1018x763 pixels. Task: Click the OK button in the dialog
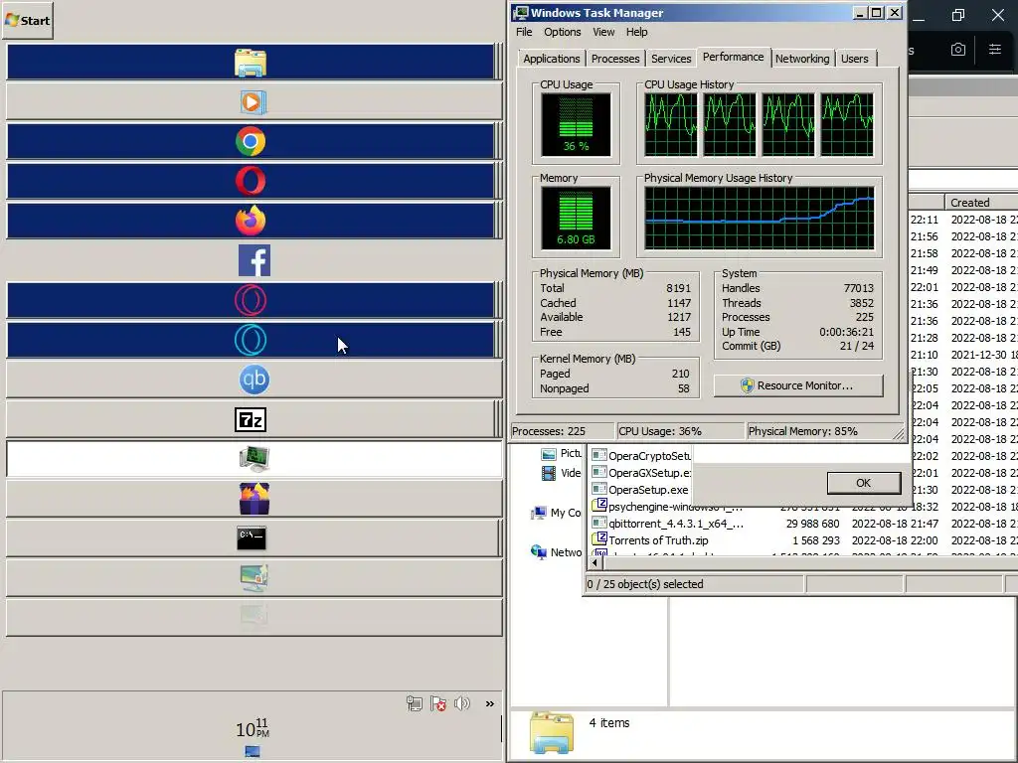coord(864,483)
